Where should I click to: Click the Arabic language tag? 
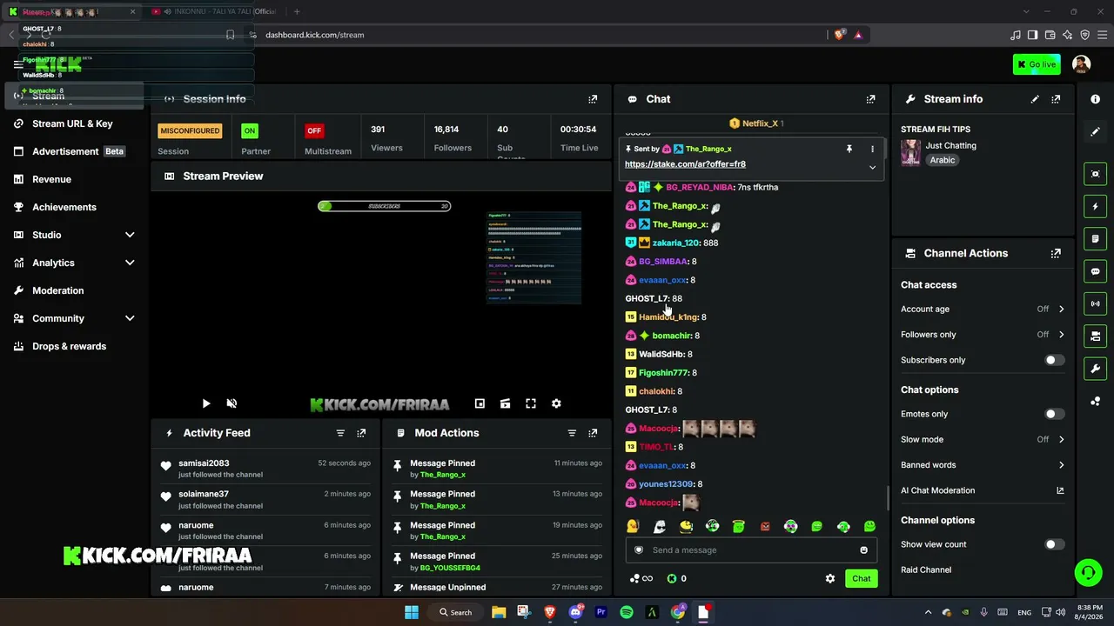pos(943,161)
